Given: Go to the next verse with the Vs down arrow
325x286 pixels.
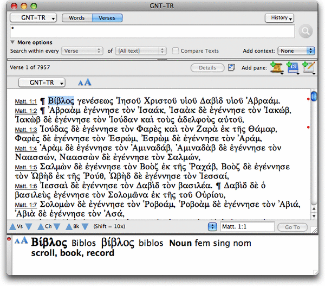Looking at the screenshot, I should pos(29,227).
